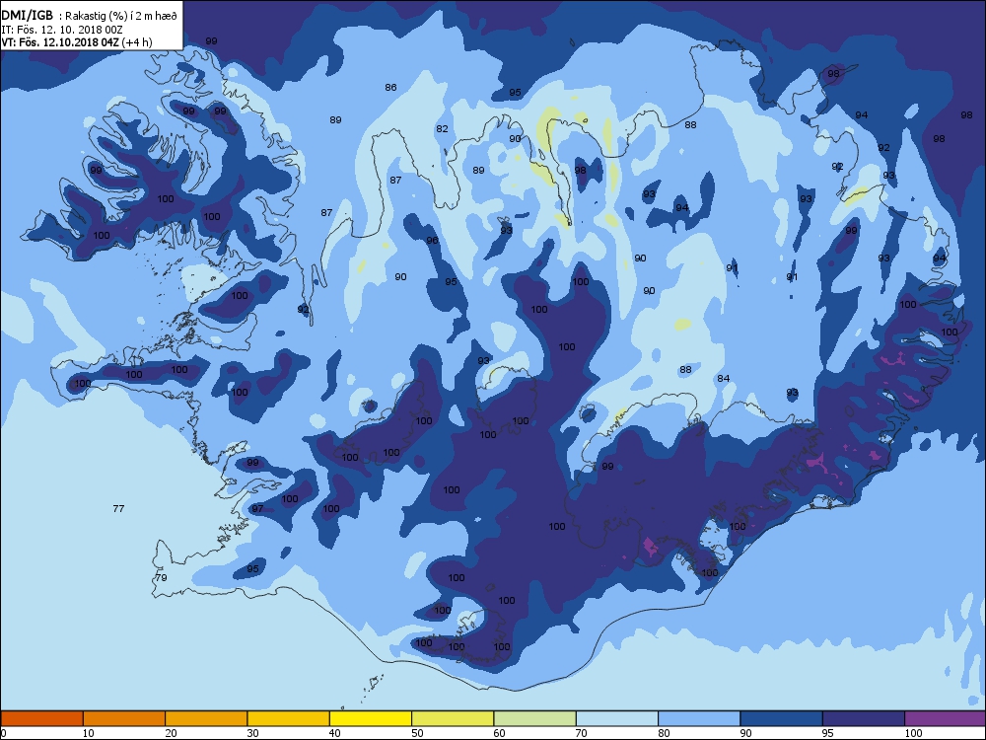This screenshot has height=740, width=986.
Task: Click the 30–40 golden legend swatch
Action: pyautogui.click(x=289, y=718)
